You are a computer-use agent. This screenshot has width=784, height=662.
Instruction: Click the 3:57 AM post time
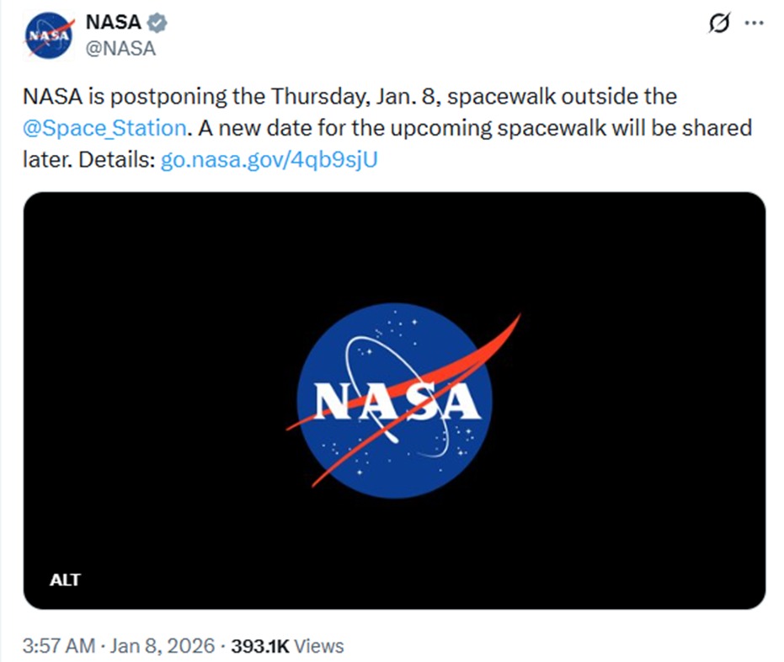click(x=57, y=646)
